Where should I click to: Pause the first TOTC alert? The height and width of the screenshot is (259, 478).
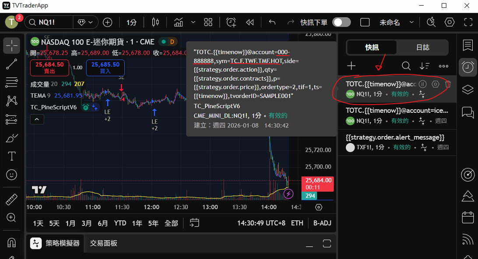tap(422, 84)
